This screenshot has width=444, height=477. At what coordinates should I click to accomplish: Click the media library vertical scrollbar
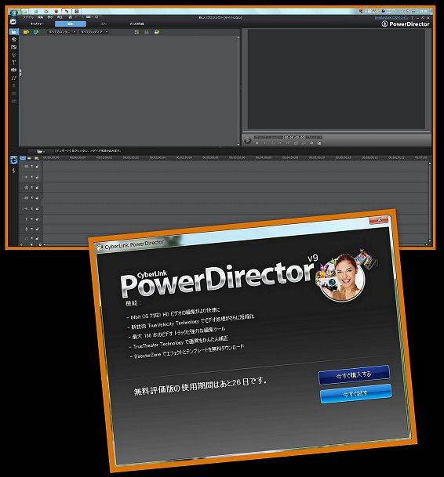[238, 91]
